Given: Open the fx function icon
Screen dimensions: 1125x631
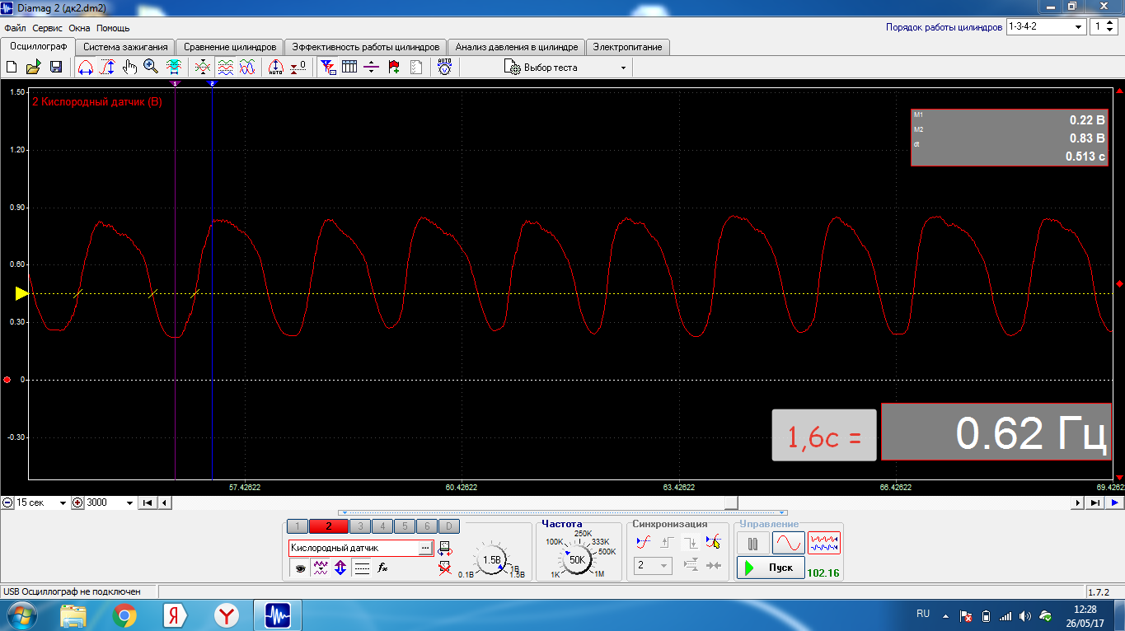Looking at the screenshot, I should (382, 568).
